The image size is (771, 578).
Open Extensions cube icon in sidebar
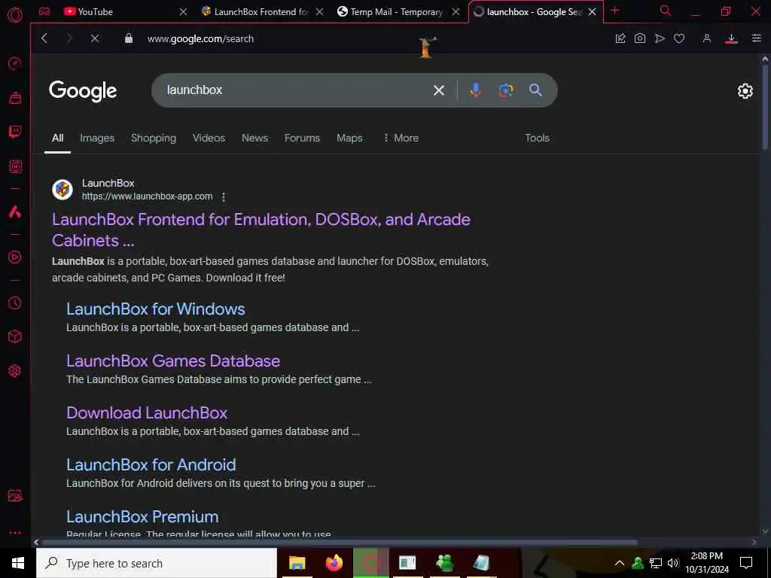pyautogui.click(x=15, y=336)
